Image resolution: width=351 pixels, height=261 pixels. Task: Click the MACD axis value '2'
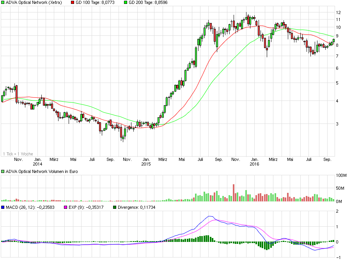coord(337,212)
